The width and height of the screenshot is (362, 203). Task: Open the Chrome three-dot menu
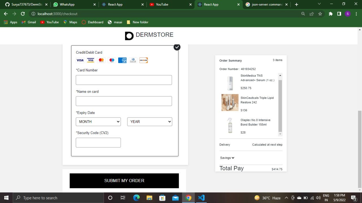(356, 14)
